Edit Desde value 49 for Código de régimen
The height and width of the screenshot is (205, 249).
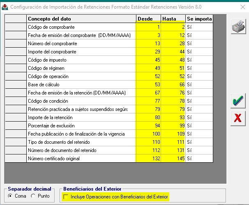(x=148, y=68)
